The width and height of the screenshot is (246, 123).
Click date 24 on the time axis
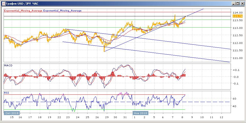(78, 117)
